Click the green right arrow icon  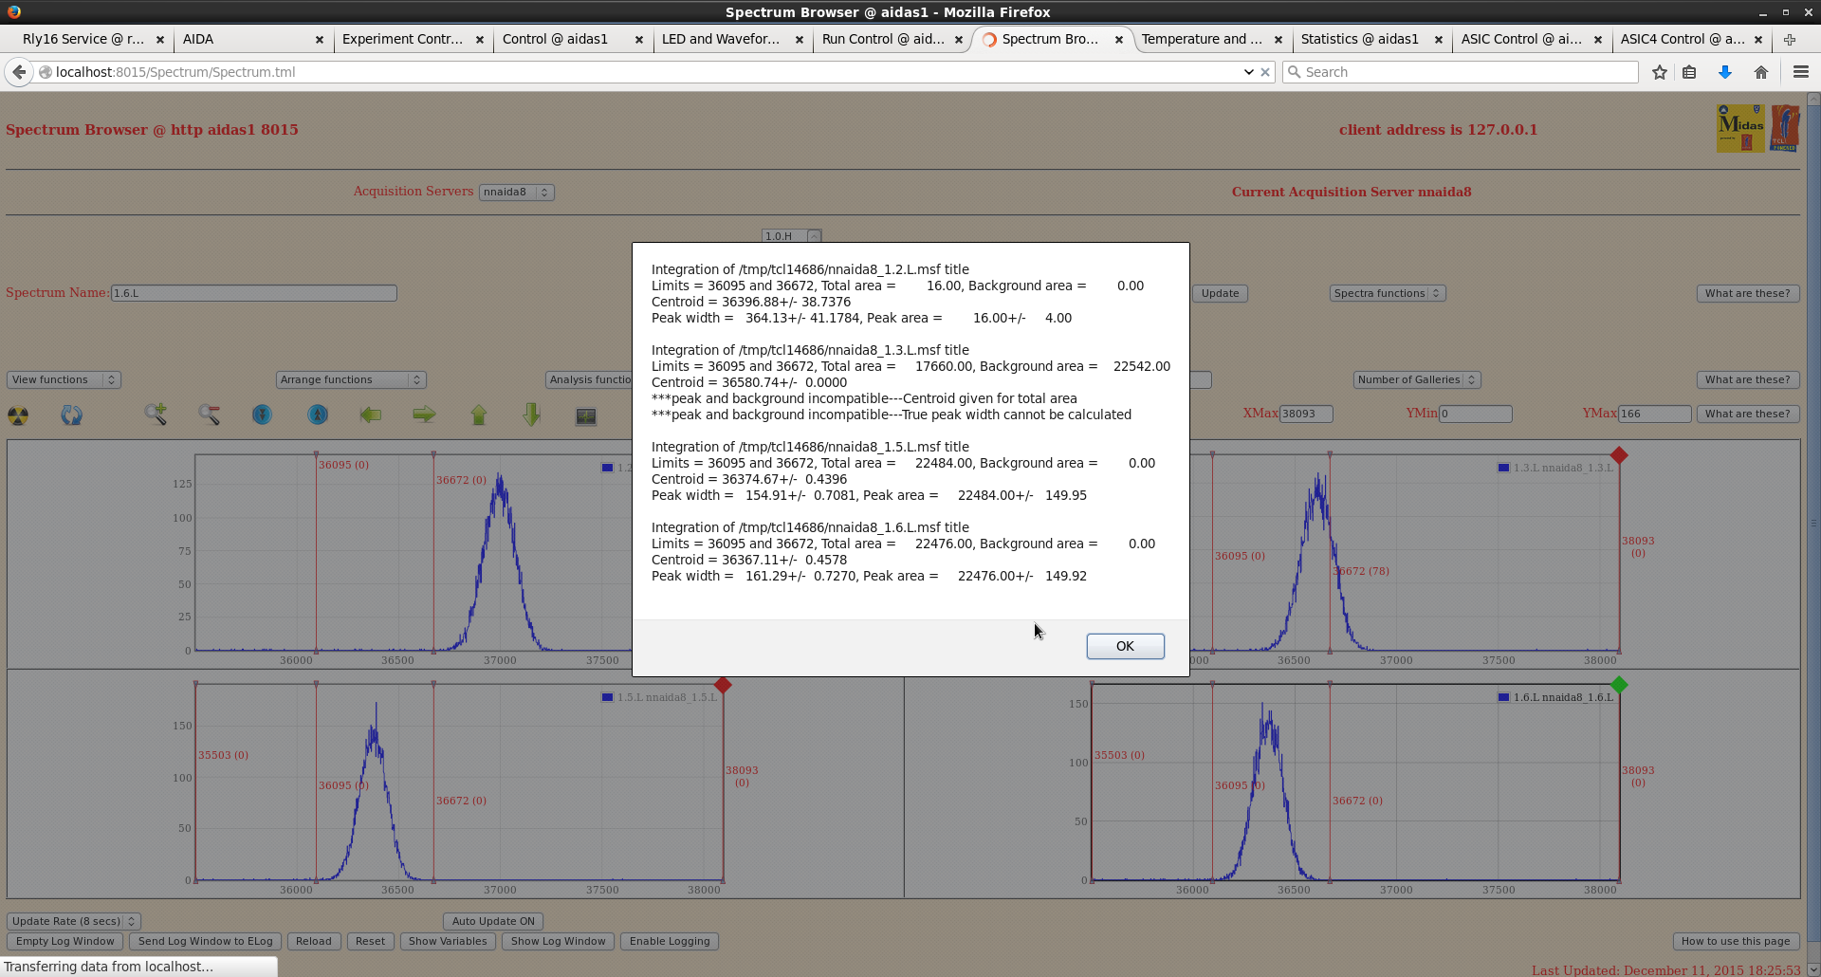click(424, 415)
